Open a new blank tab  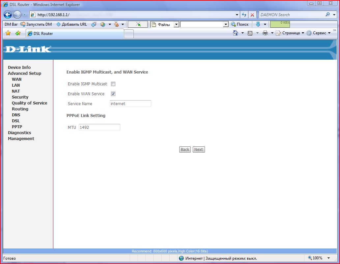coord(129,34)
